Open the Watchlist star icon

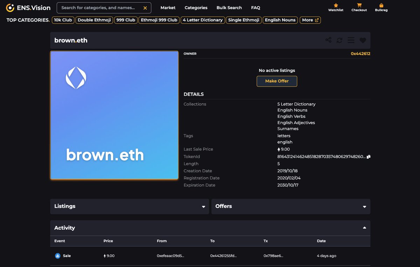coord(336,5)
